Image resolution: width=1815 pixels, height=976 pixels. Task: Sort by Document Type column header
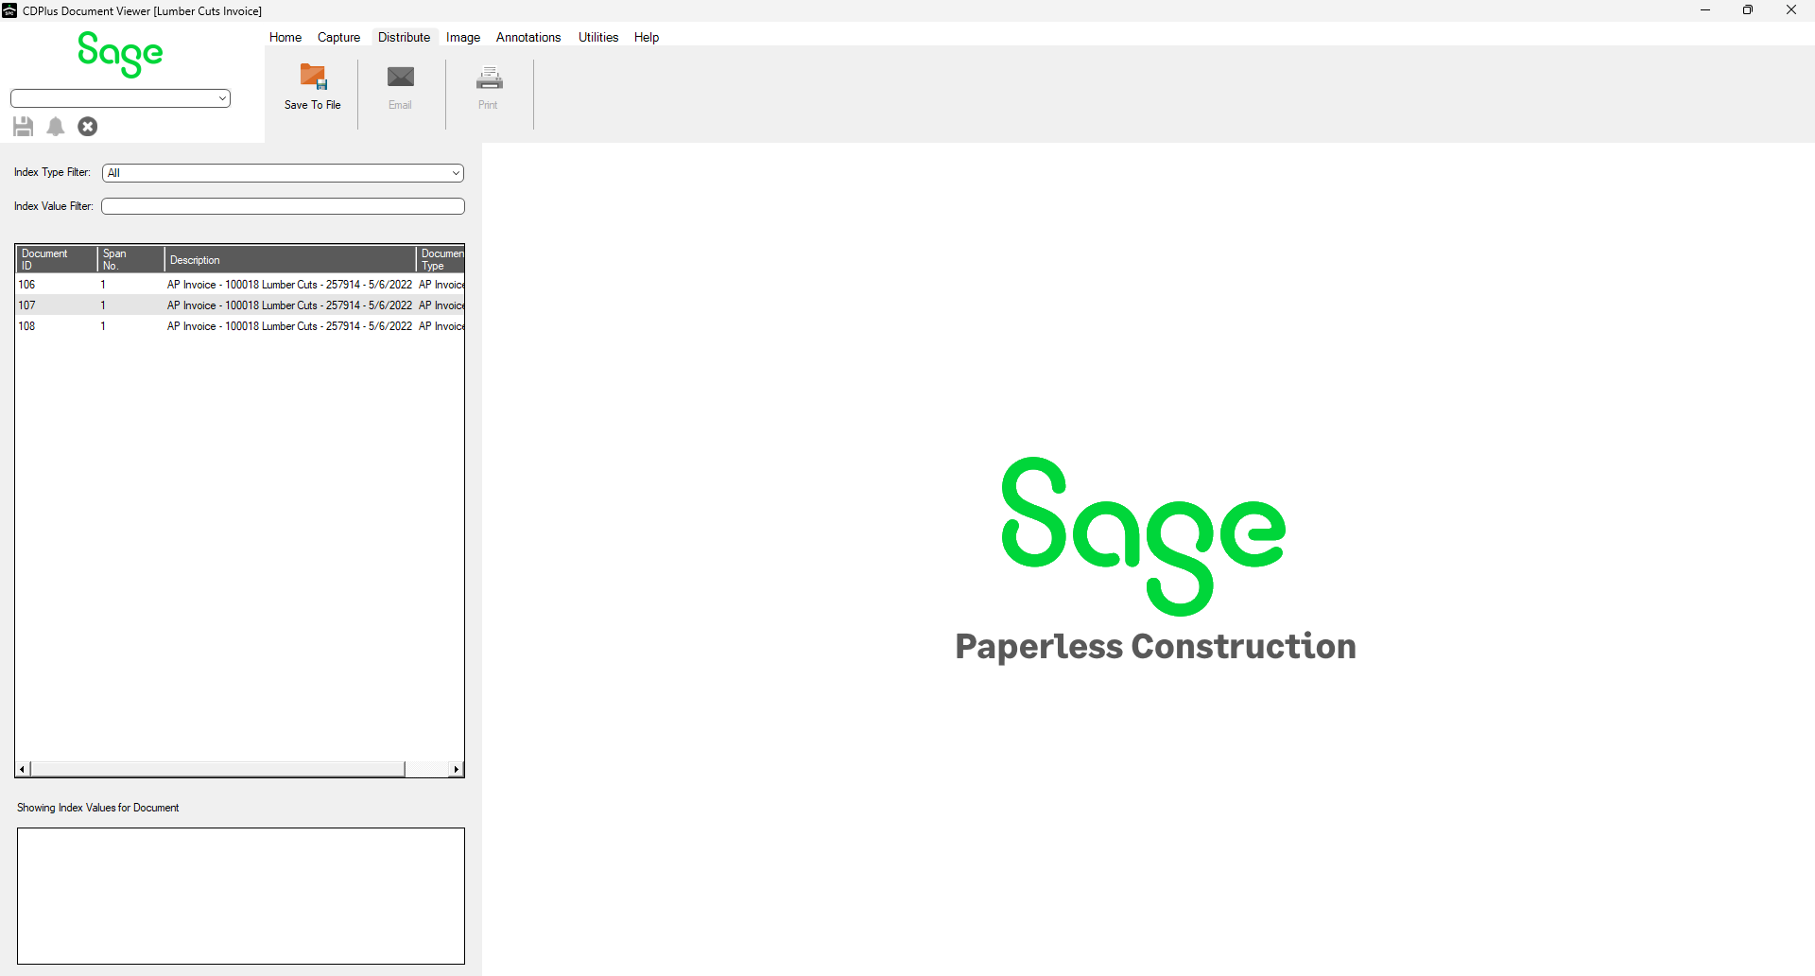441,259
